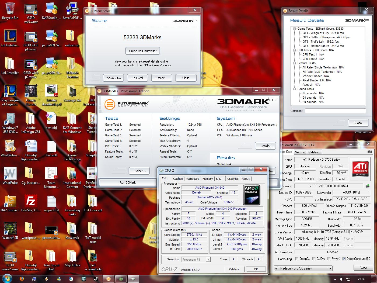Enable the PhysX checkbox in GPU-Z
This screenshot has height=283, width=377.
point(329,259)
